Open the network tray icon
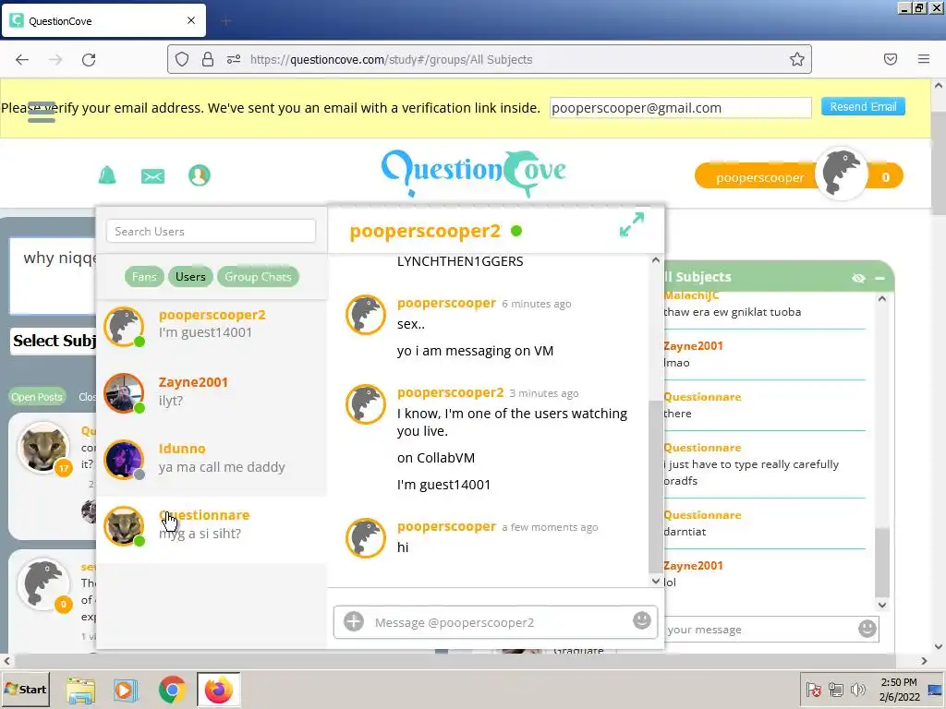 point(835,689)
